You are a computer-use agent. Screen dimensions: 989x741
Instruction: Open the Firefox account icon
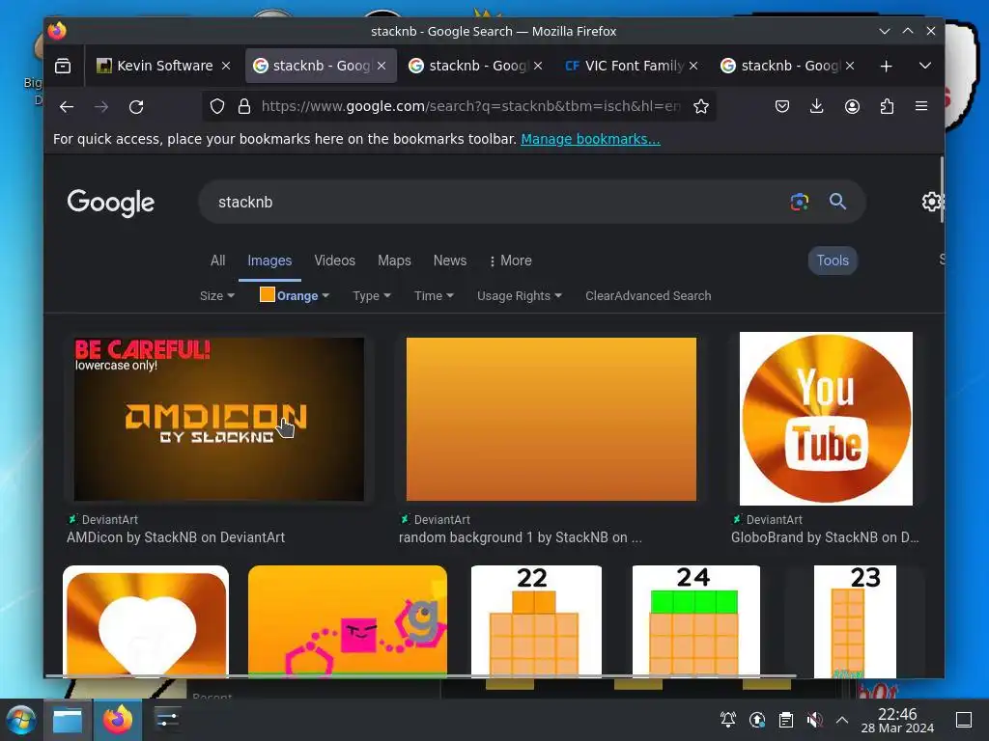(852, 106)
